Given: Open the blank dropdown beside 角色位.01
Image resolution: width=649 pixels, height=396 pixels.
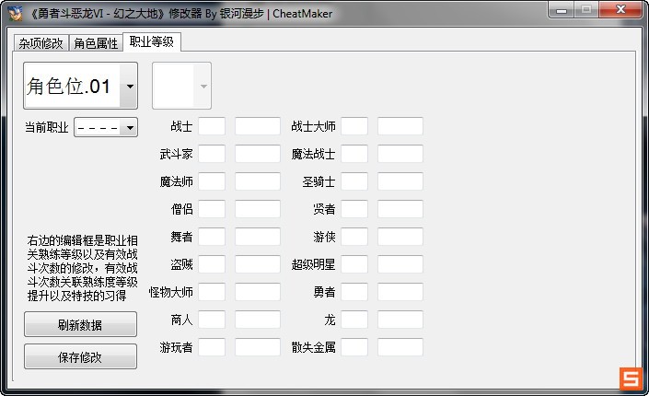Looking at the screenshot, I should [x=203, y=87].
